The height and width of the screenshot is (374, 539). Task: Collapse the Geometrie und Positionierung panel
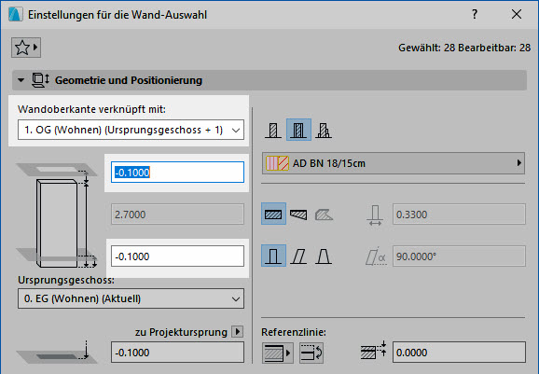(21, 80)
